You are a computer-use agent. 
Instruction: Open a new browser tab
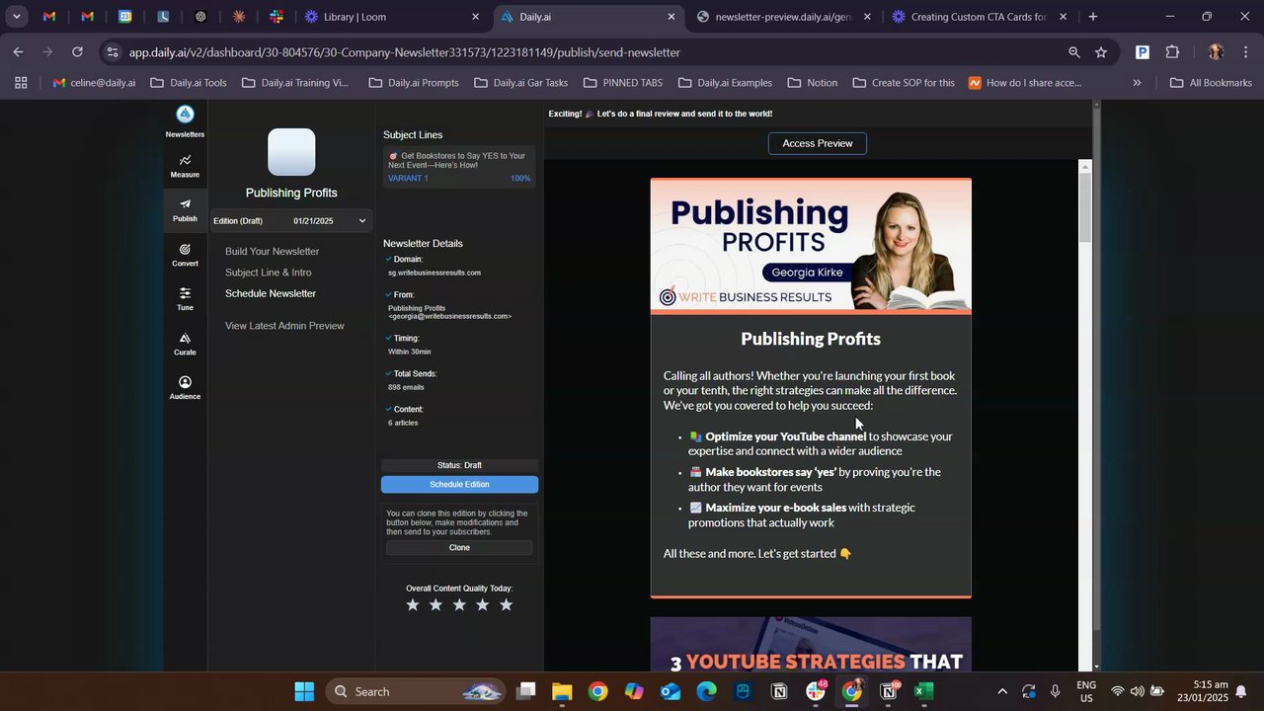click(1093, 17)
